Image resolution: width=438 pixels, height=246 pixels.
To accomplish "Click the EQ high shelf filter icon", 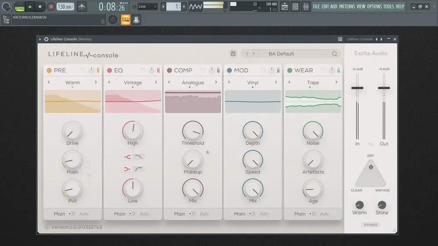I will pyautogui.click(x=138, y=157).
